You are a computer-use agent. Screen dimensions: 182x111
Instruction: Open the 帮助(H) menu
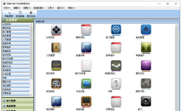[71, 8]
